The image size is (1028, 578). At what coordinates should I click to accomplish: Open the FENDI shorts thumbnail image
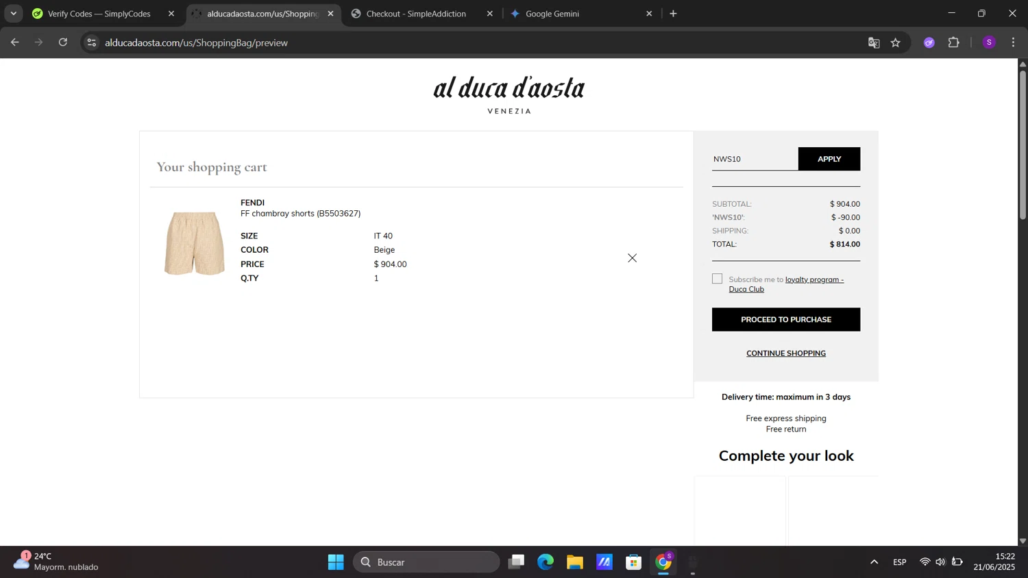(x=195, y=243)
